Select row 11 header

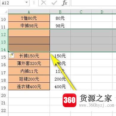[4, 26]
